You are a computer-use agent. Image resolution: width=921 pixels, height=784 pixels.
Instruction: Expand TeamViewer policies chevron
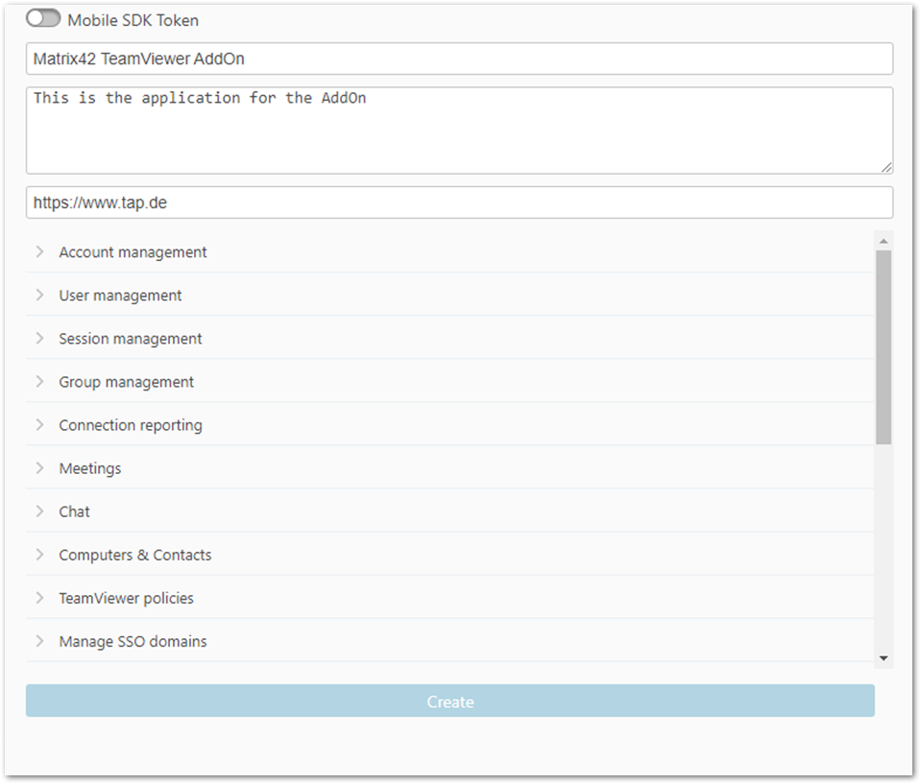[x=39, y=598]
